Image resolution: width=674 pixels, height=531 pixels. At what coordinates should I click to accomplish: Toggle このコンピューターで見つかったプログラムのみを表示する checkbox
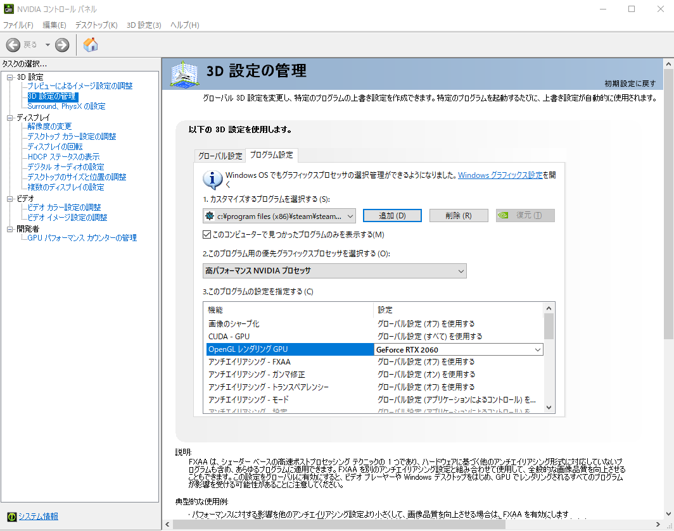[207, 235]
